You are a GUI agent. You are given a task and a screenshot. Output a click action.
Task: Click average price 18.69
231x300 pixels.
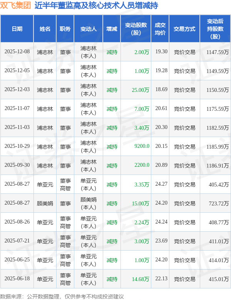(161, 90)
